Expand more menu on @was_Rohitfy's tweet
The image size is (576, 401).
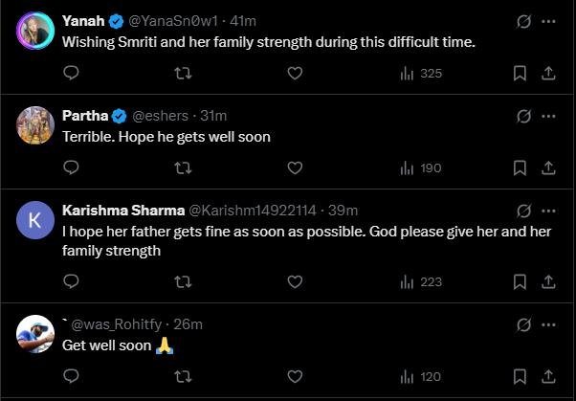tap(548, 323)
